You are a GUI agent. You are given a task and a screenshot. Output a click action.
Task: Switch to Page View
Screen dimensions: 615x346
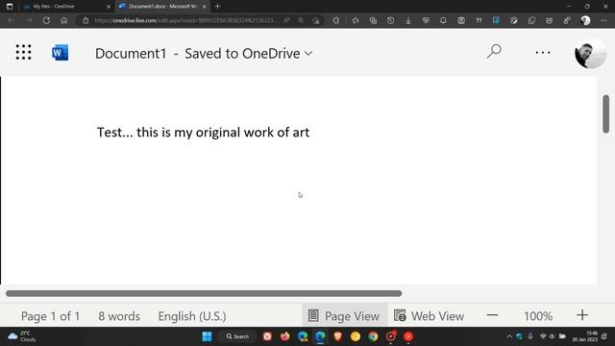[344, 316]
